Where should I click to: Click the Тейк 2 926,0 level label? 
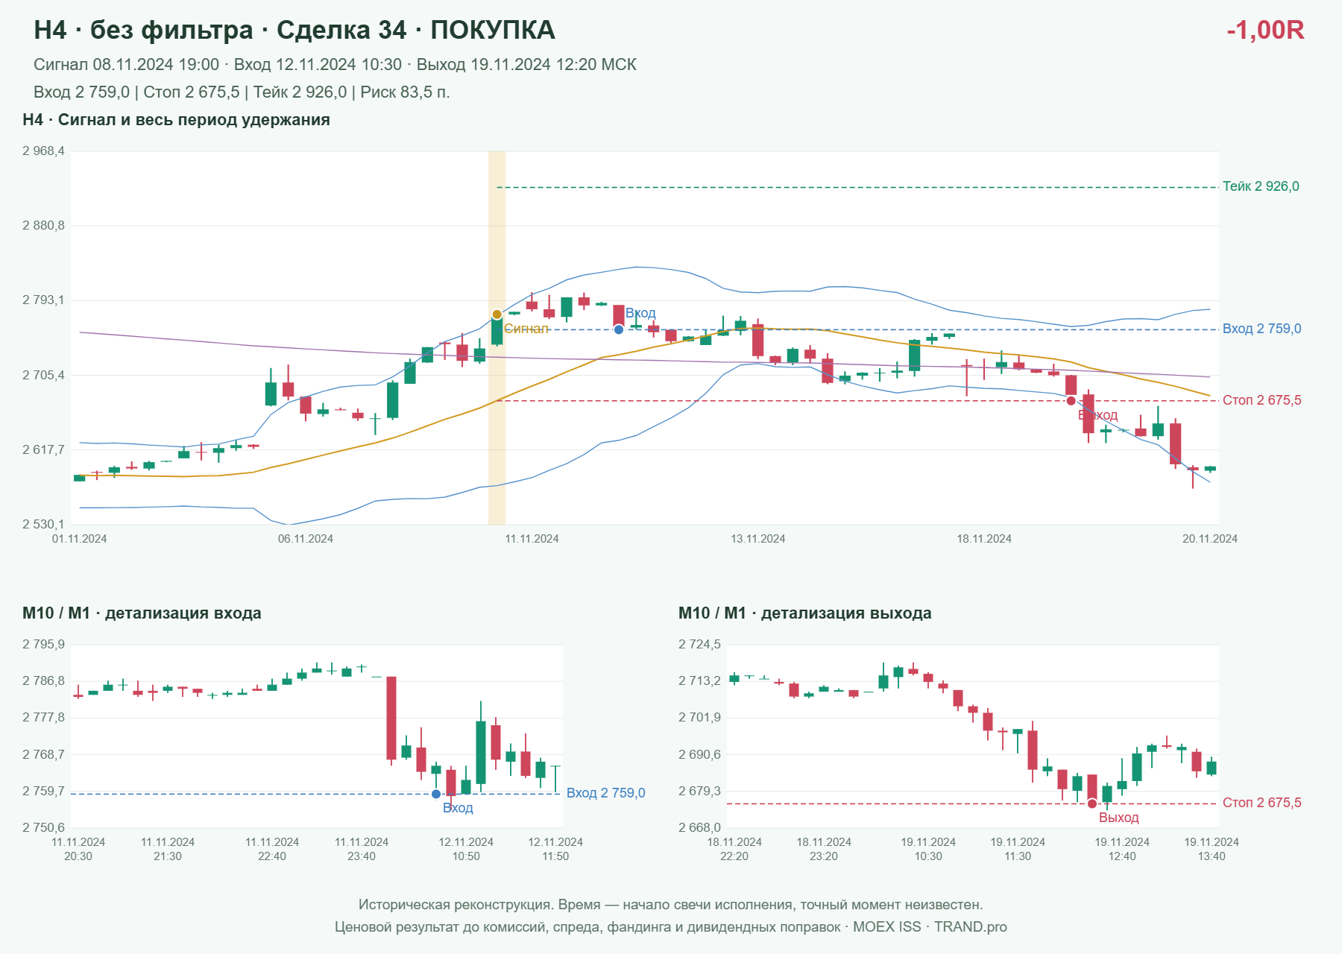1261,186
